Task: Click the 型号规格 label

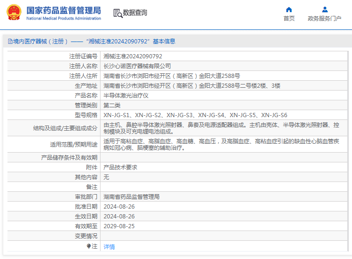Action: point(86,115)
